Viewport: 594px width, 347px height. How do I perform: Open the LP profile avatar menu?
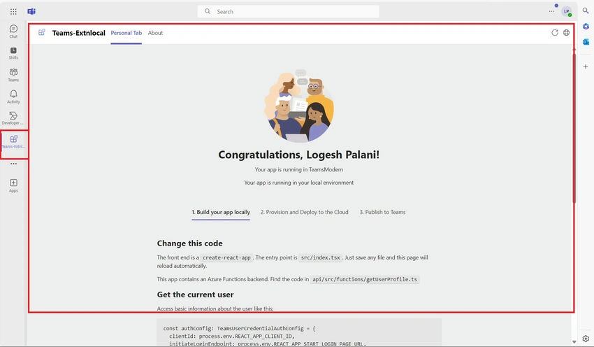(566, 11)
